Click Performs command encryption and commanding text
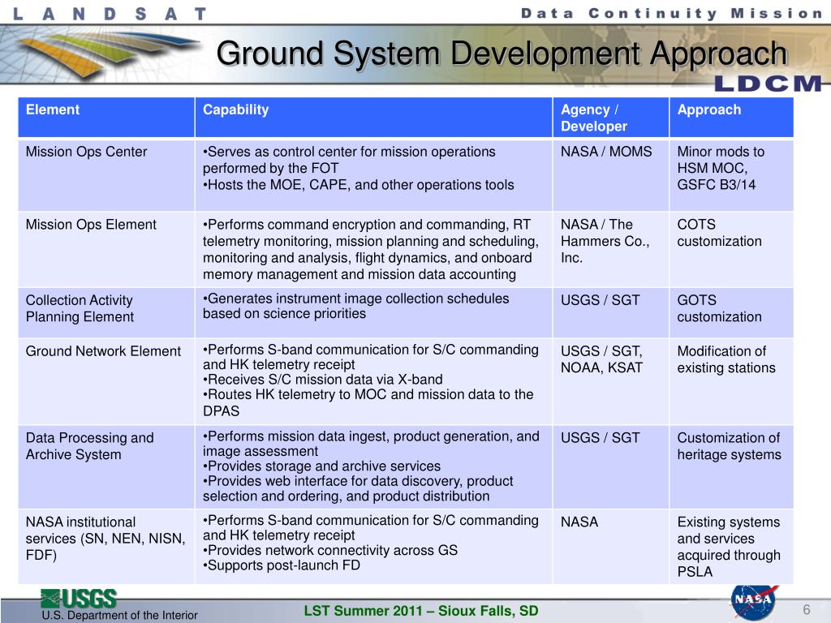The image size is (831, 623). point(371,250)
